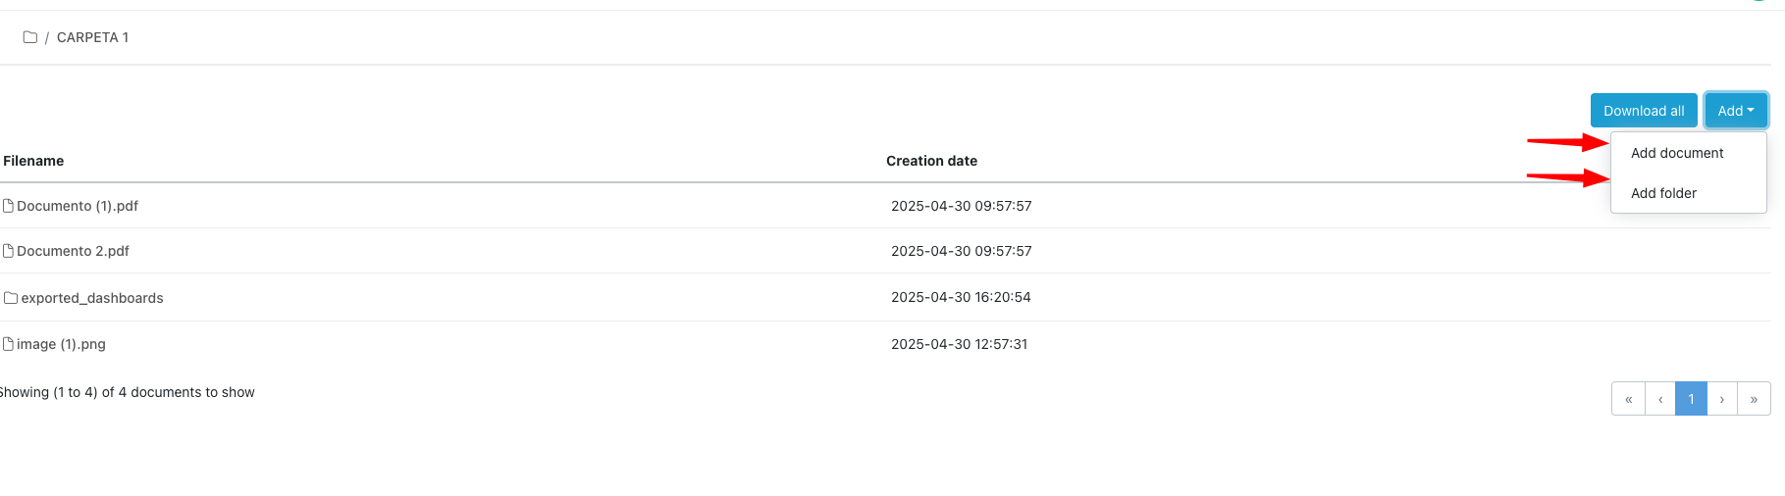Image resolution: width=1785 pixels, height=496 pixels.
Task: Go to the previous page of results
Action: click(x=1660, y=399)
